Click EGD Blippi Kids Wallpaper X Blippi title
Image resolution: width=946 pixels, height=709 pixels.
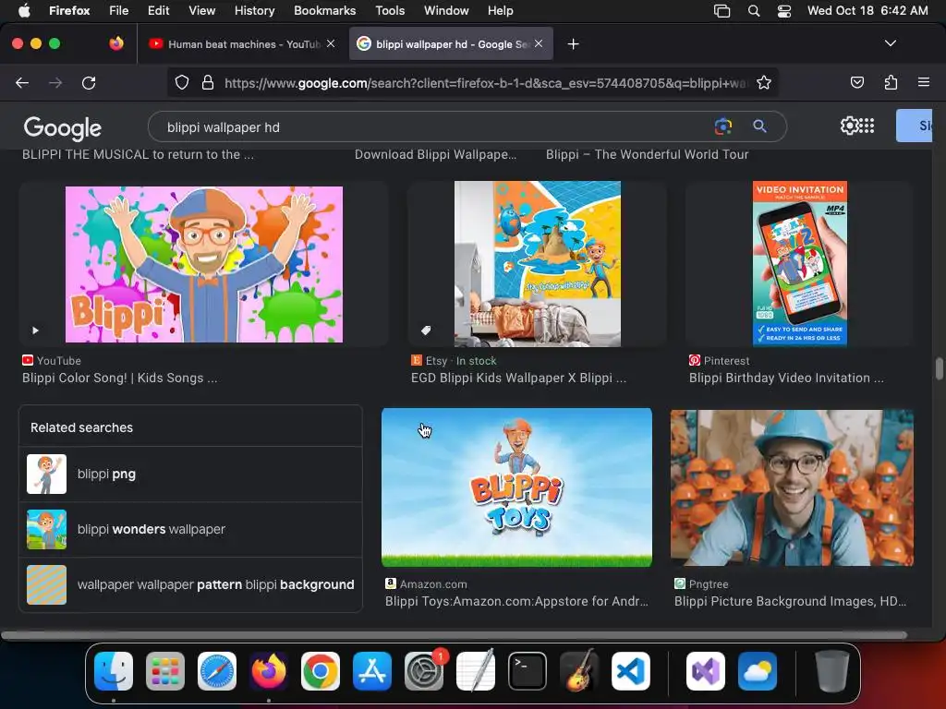pos(518,378)
